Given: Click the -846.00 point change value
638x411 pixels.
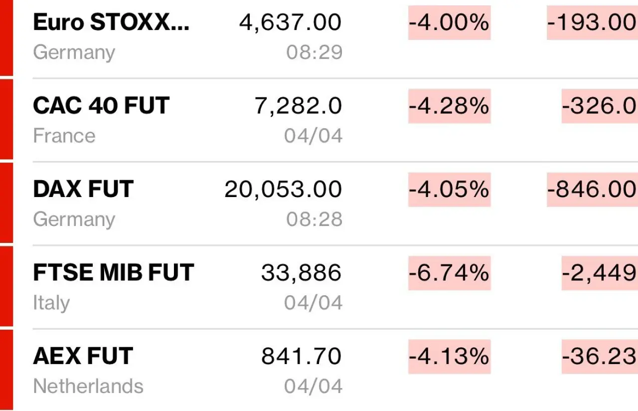Looking at the screenshot, I should (x=592, y=190).
